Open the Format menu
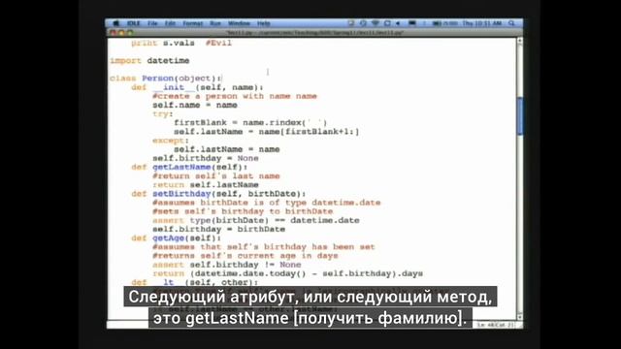Viewport: 621px width, 349px height. (193, 23)
